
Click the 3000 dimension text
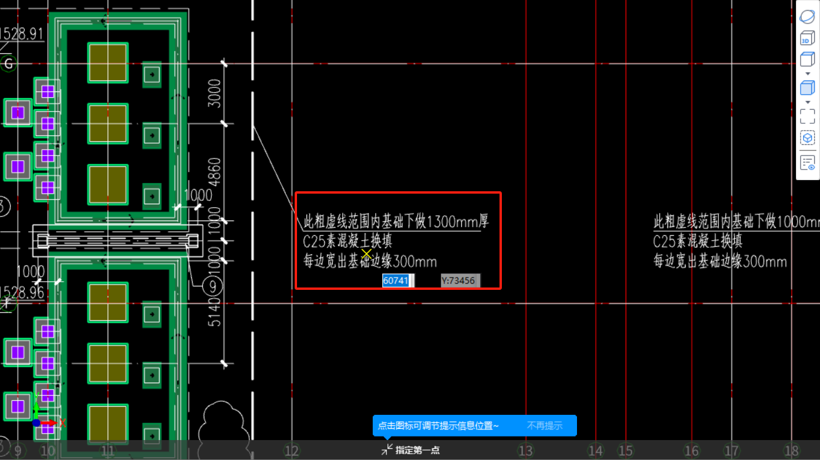214,93
